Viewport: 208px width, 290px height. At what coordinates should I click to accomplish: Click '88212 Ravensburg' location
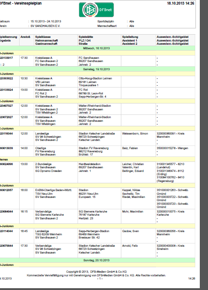(90, 151)
